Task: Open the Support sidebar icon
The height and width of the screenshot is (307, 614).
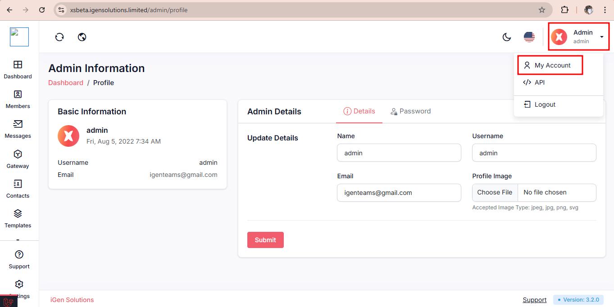Action: [x=19, y=259]
